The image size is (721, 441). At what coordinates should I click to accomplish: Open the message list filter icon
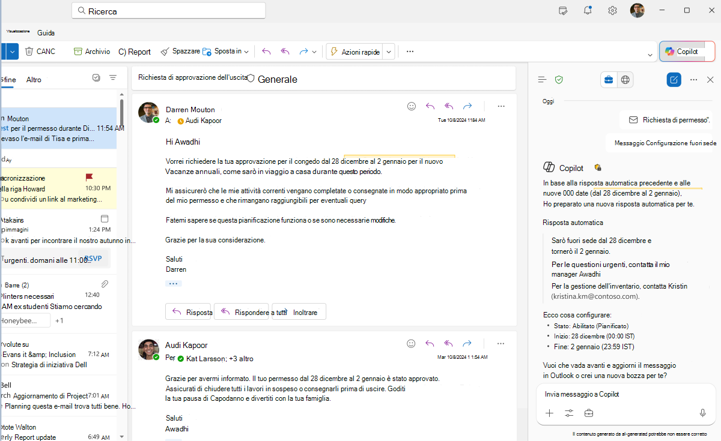point(113,78)
